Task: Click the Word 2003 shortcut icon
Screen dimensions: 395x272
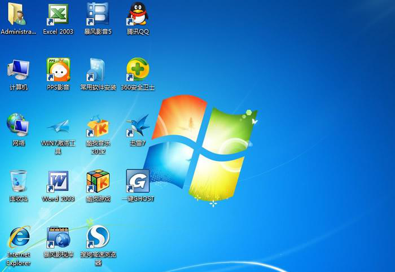Action: [x=58, y=182]
